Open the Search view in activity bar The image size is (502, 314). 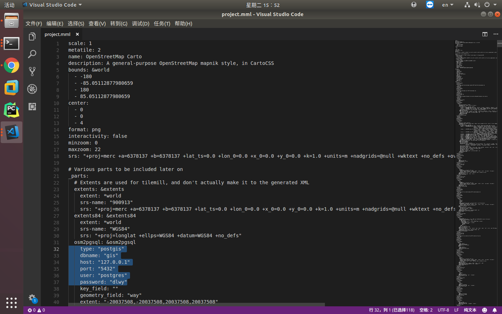pyautogui.click(x=32, y=54)
